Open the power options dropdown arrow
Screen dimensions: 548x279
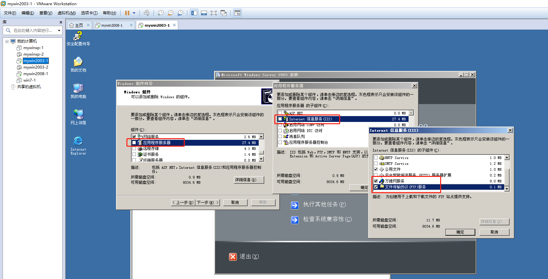[x=134, y=13]
